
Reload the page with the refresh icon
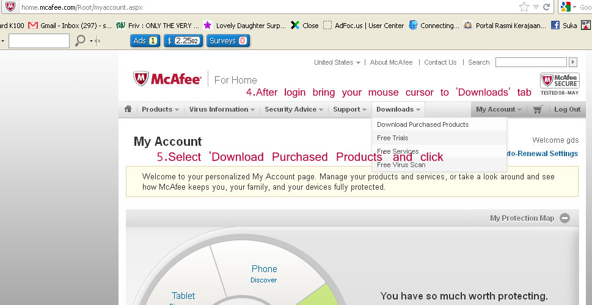coord(546,7)
